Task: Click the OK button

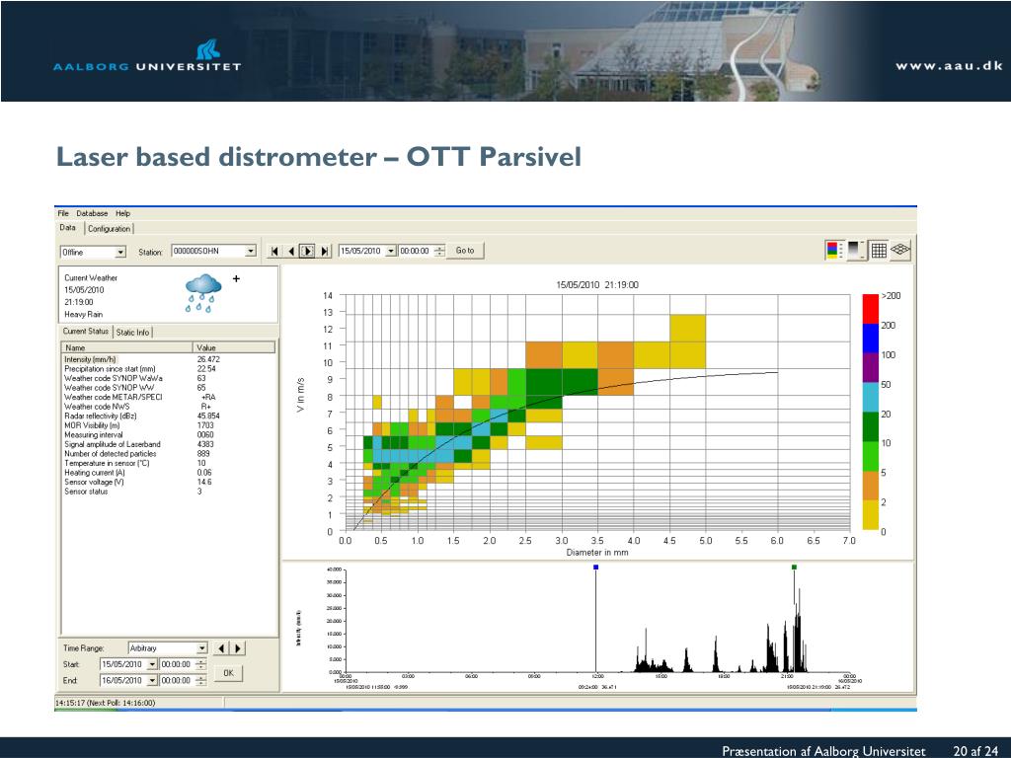Action: [228, 673]
